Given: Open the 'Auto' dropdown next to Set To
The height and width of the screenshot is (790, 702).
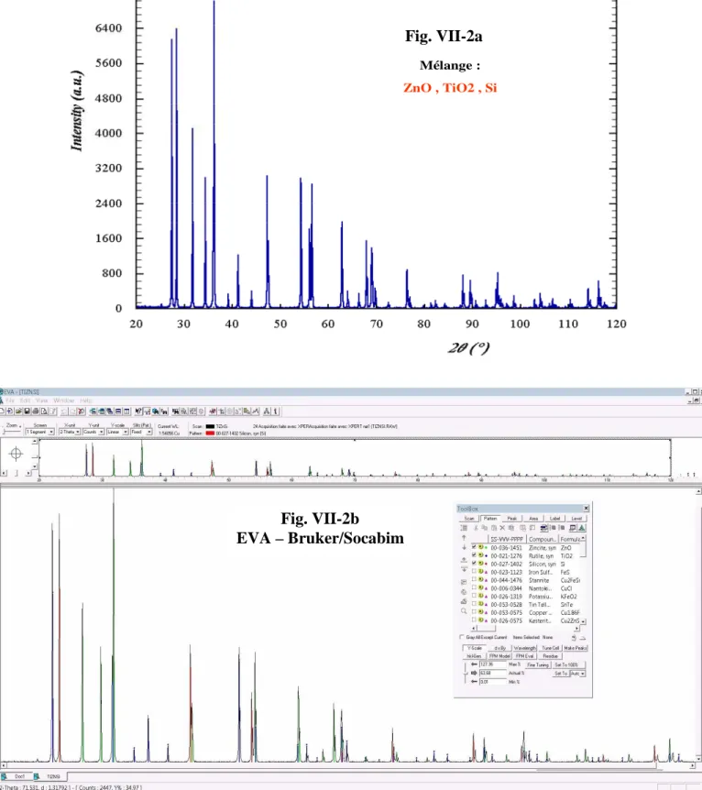Looking at the screenshot, I should (583, 673).
